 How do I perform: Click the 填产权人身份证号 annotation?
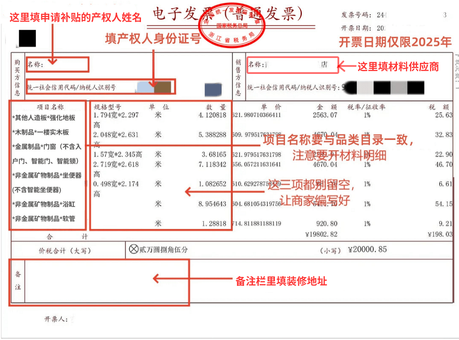pyautogui.click(x=153, y=39)
